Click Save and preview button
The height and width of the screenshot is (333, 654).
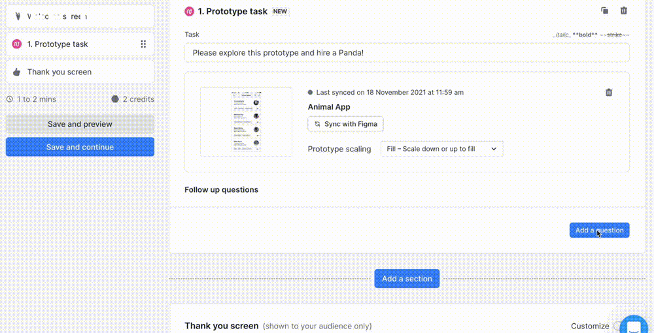coord(80,124)
